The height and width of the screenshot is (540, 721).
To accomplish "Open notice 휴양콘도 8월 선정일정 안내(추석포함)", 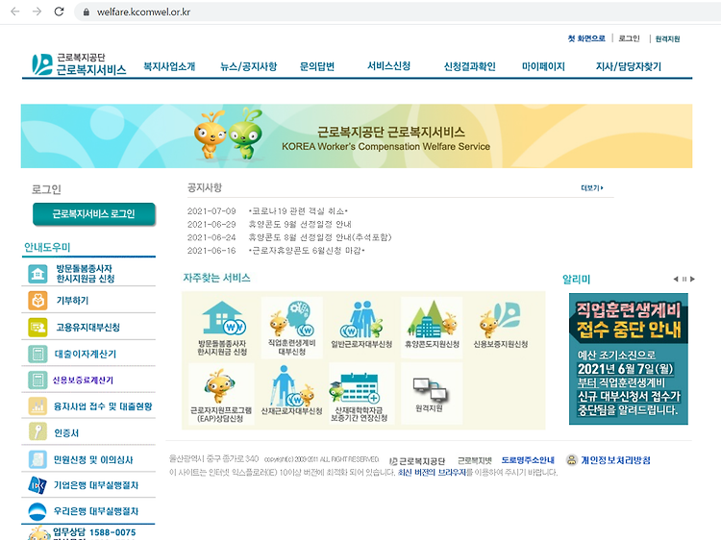I will (x=320, y=237).
